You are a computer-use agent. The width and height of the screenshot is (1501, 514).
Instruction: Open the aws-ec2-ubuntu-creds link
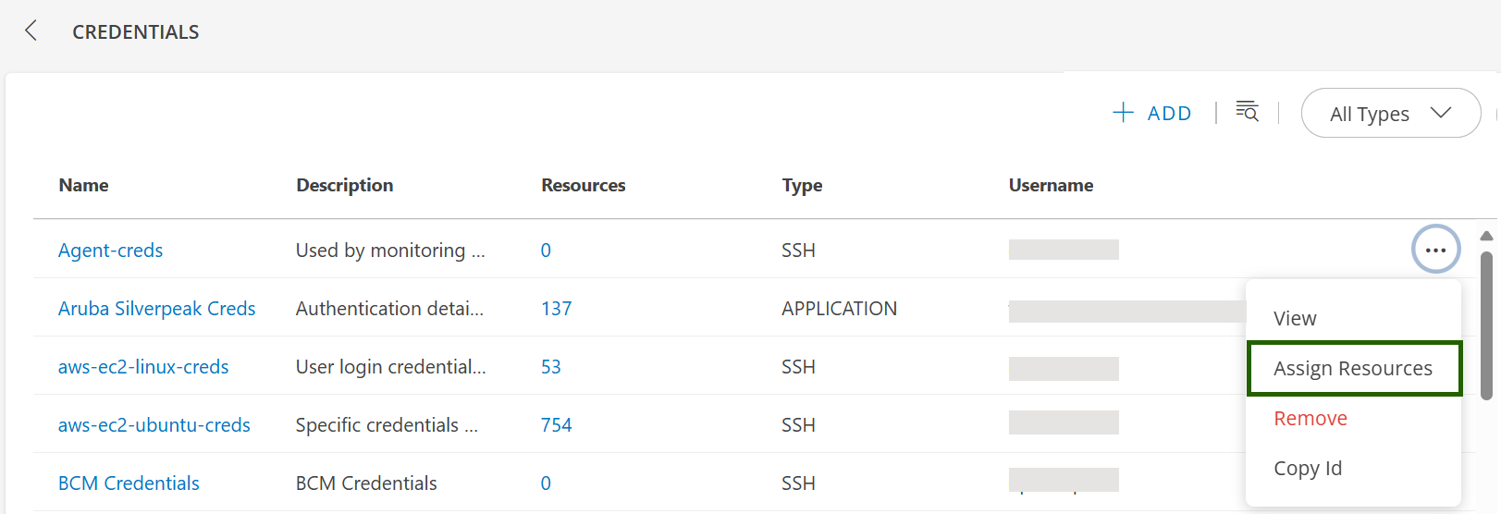tap(154, 425)
